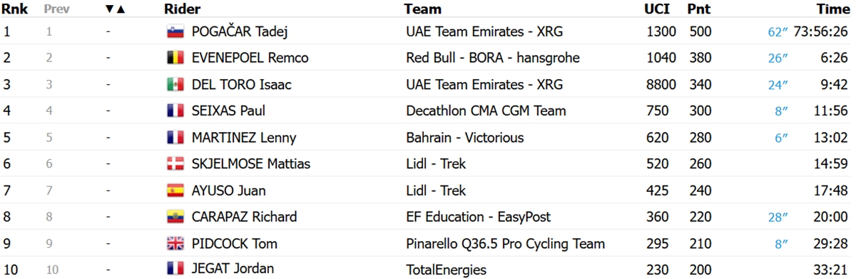Image resolution: width=856 pixels, height=279 pixels.
Task: Sort table by Time column header
Action: coord(833,9)
